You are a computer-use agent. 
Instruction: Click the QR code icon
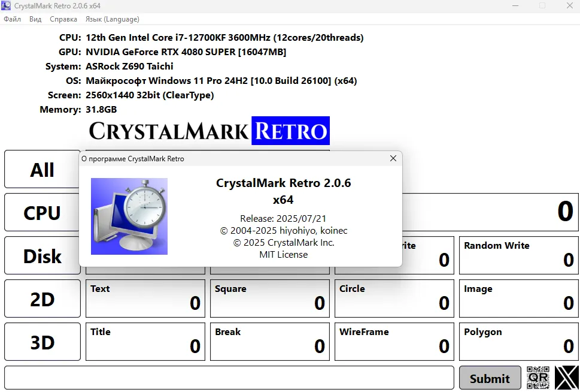(538, 378)
